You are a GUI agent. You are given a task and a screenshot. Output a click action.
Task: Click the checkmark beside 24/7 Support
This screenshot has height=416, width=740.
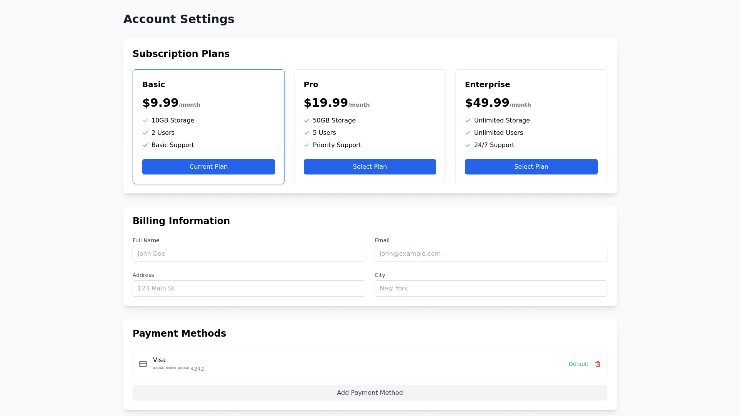[468, 145]
